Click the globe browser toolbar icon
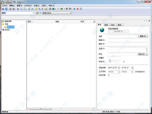This screenshot has height=114, width=152. point(53,9)
